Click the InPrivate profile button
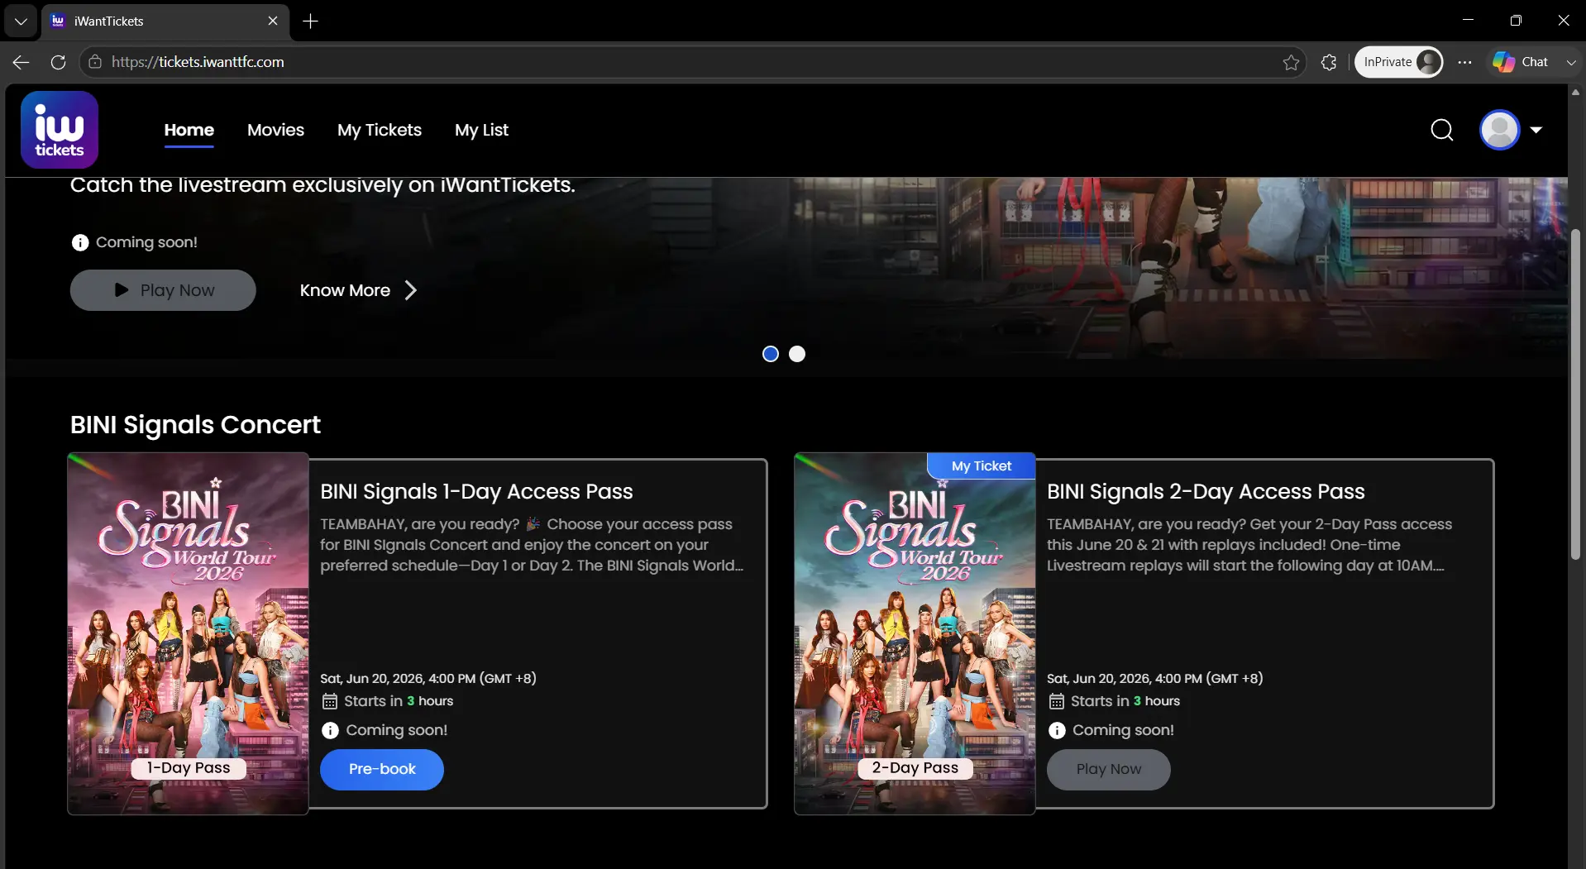The image size is (1586, 869). click(1398, 62)
